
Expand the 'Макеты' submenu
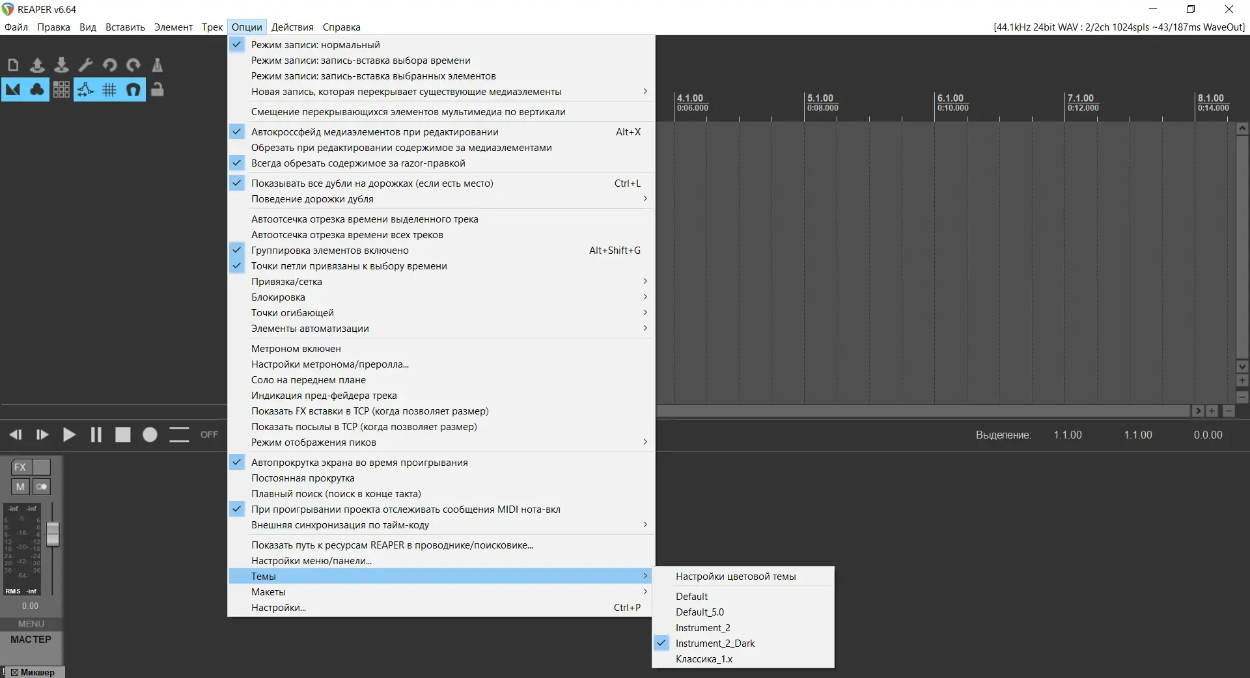pyautogui.click(x=441, y=592)
